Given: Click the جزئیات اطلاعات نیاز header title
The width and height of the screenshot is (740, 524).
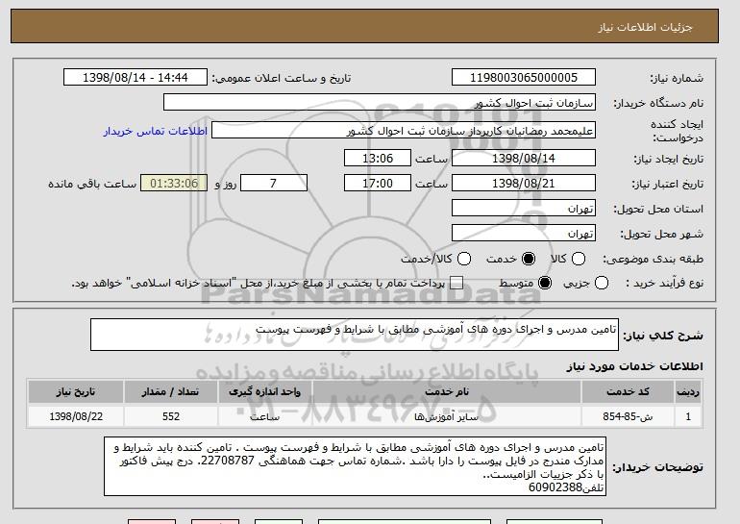Looking at the screenshot, I should click(x=645, y=27).
